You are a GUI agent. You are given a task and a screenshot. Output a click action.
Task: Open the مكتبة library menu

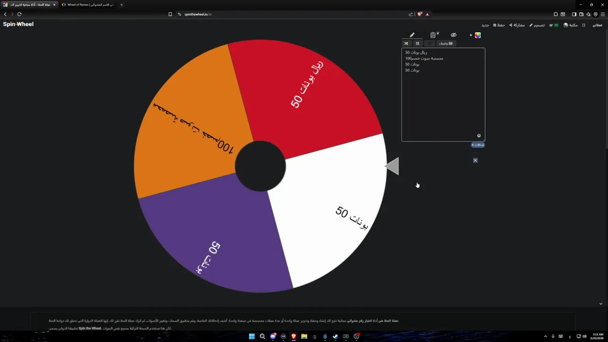(570, 25)
